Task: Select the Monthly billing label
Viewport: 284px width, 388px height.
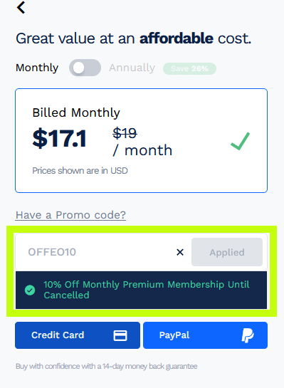Action: click(x=37, y=68)
